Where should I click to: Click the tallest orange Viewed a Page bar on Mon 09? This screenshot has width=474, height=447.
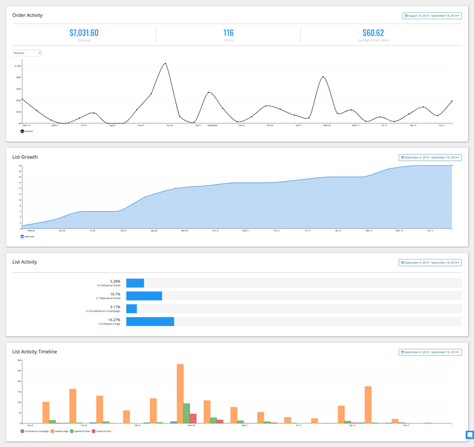point(180,394)
